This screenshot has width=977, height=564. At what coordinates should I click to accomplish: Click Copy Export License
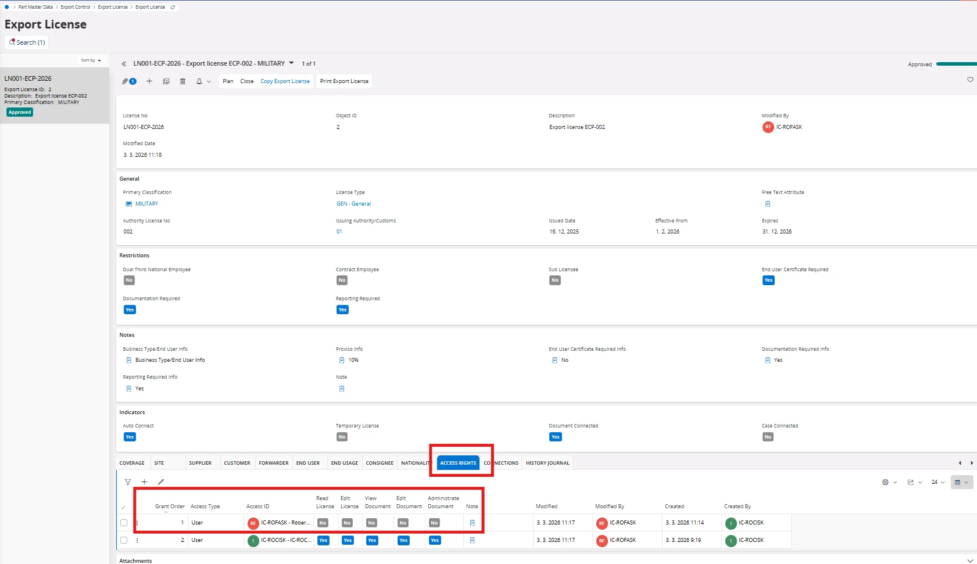tap(285, 81)
